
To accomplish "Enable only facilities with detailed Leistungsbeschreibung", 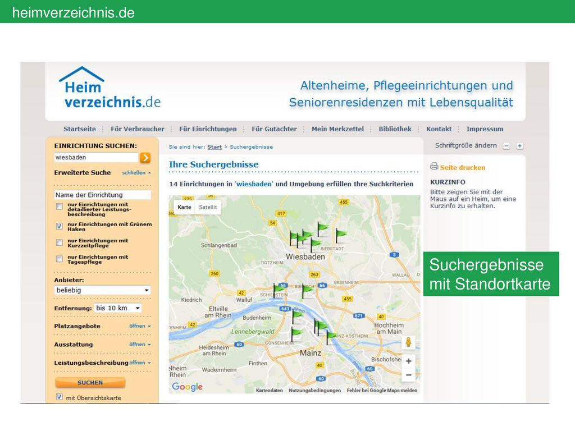I will [60, 207].
